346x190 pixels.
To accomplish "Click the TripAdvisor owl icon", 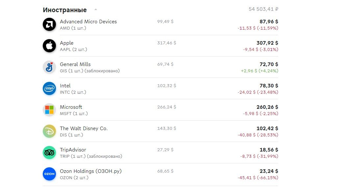I will click(49, 153).
